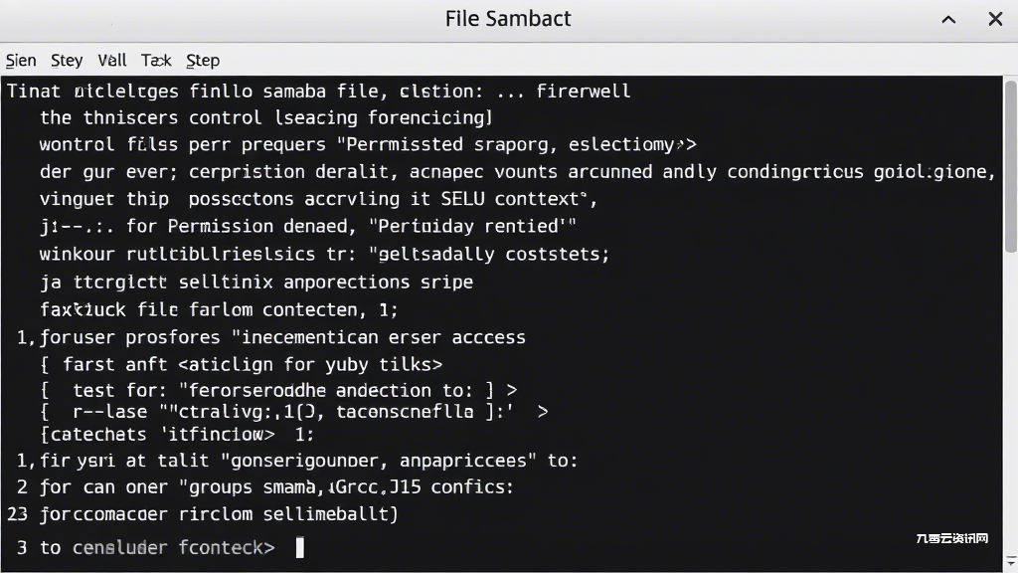Open the Tack menu
Screen dimensions: 1018x573
156,61
